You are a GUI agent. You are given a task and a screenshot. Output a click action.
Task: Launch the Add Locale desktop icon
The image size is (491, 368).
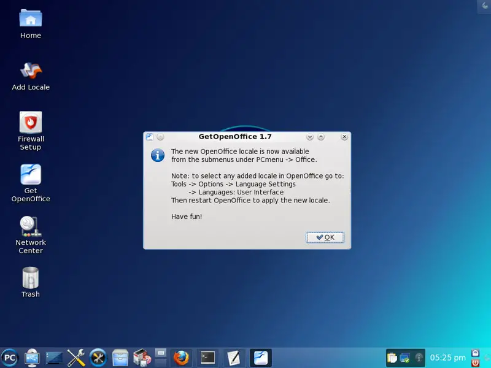click(x=31, y=76)
